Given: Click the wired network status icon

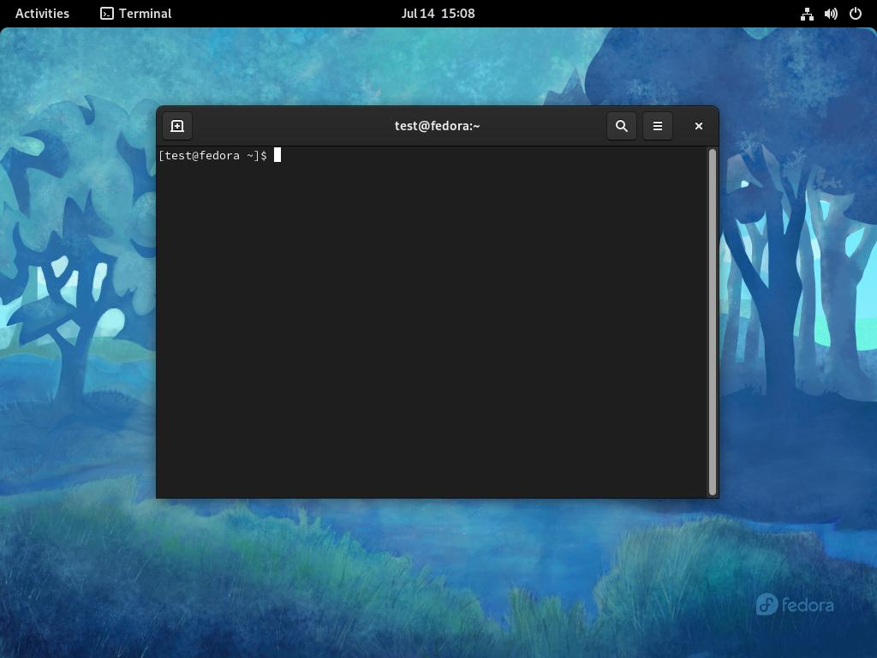Looking at the screenshot, I should pyautogui.click(x=807, y=14).
